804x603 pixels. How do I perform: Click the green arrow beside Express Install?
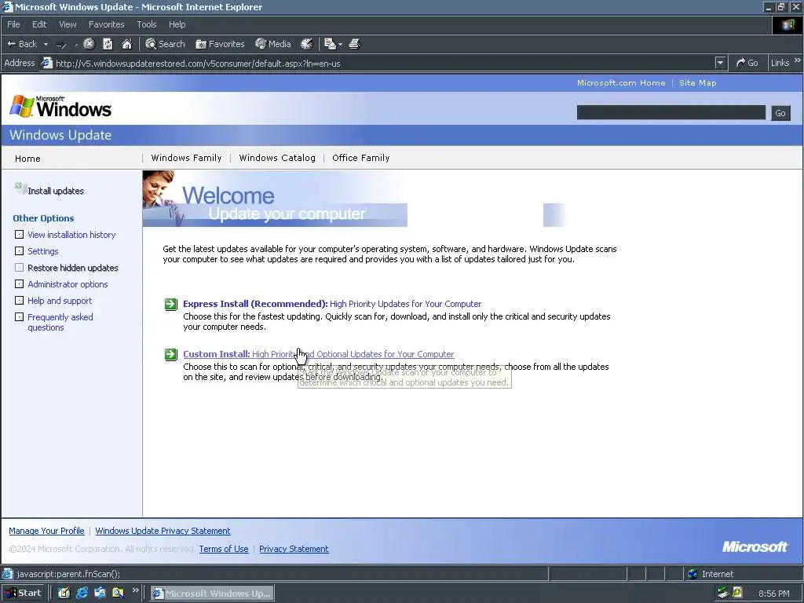coord(170,304)
